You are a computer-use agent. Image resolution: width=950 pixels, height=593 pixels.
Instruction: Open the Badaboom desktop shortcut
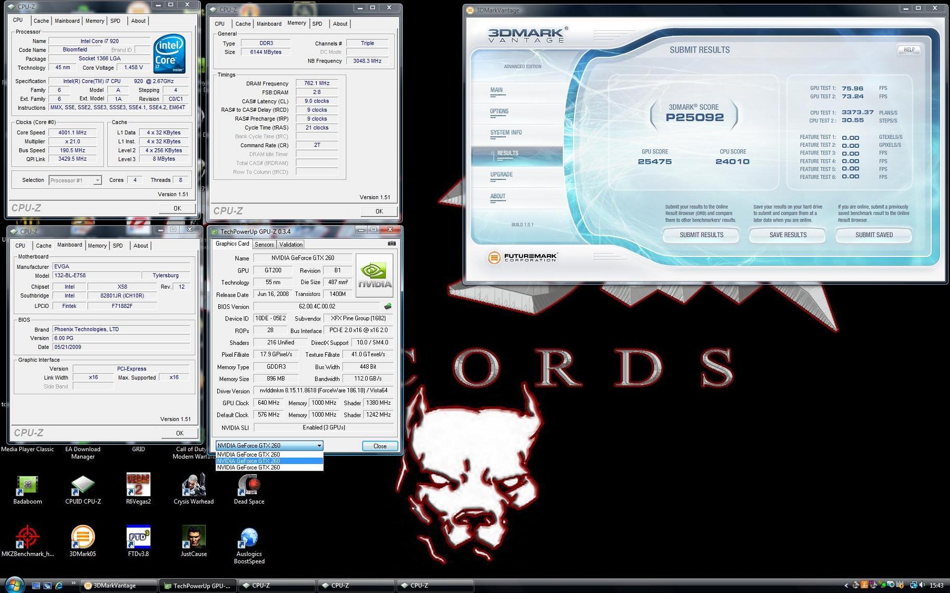pos(27,489)
